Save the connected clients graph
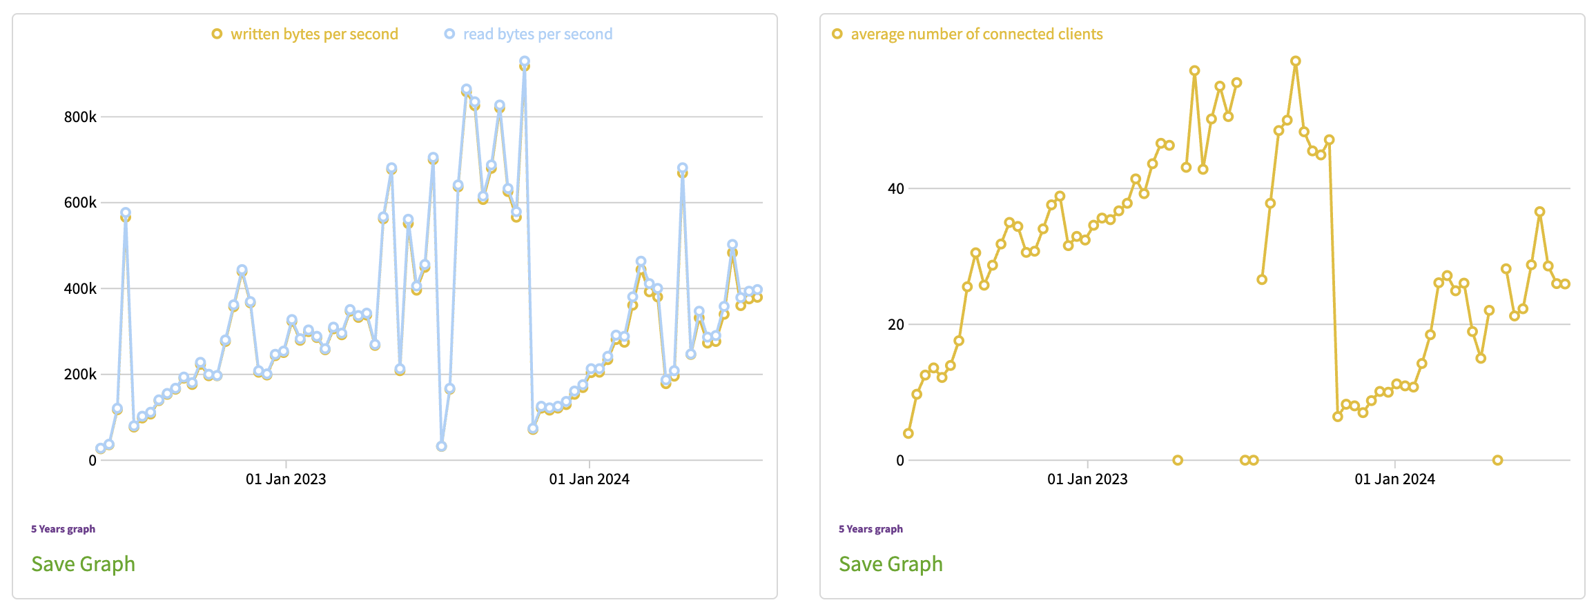Image resolution: width=1596 pixels, height=607 pixels. 891,564
